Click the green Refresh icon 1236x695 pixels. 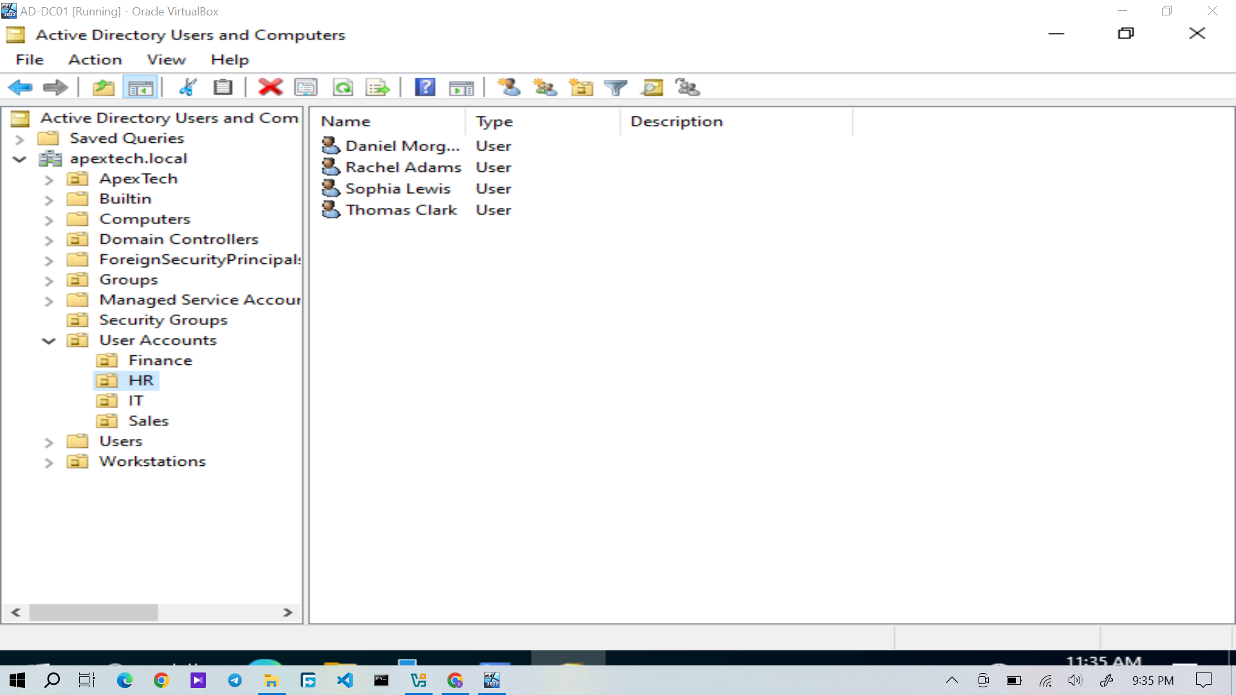coord(342,87)
